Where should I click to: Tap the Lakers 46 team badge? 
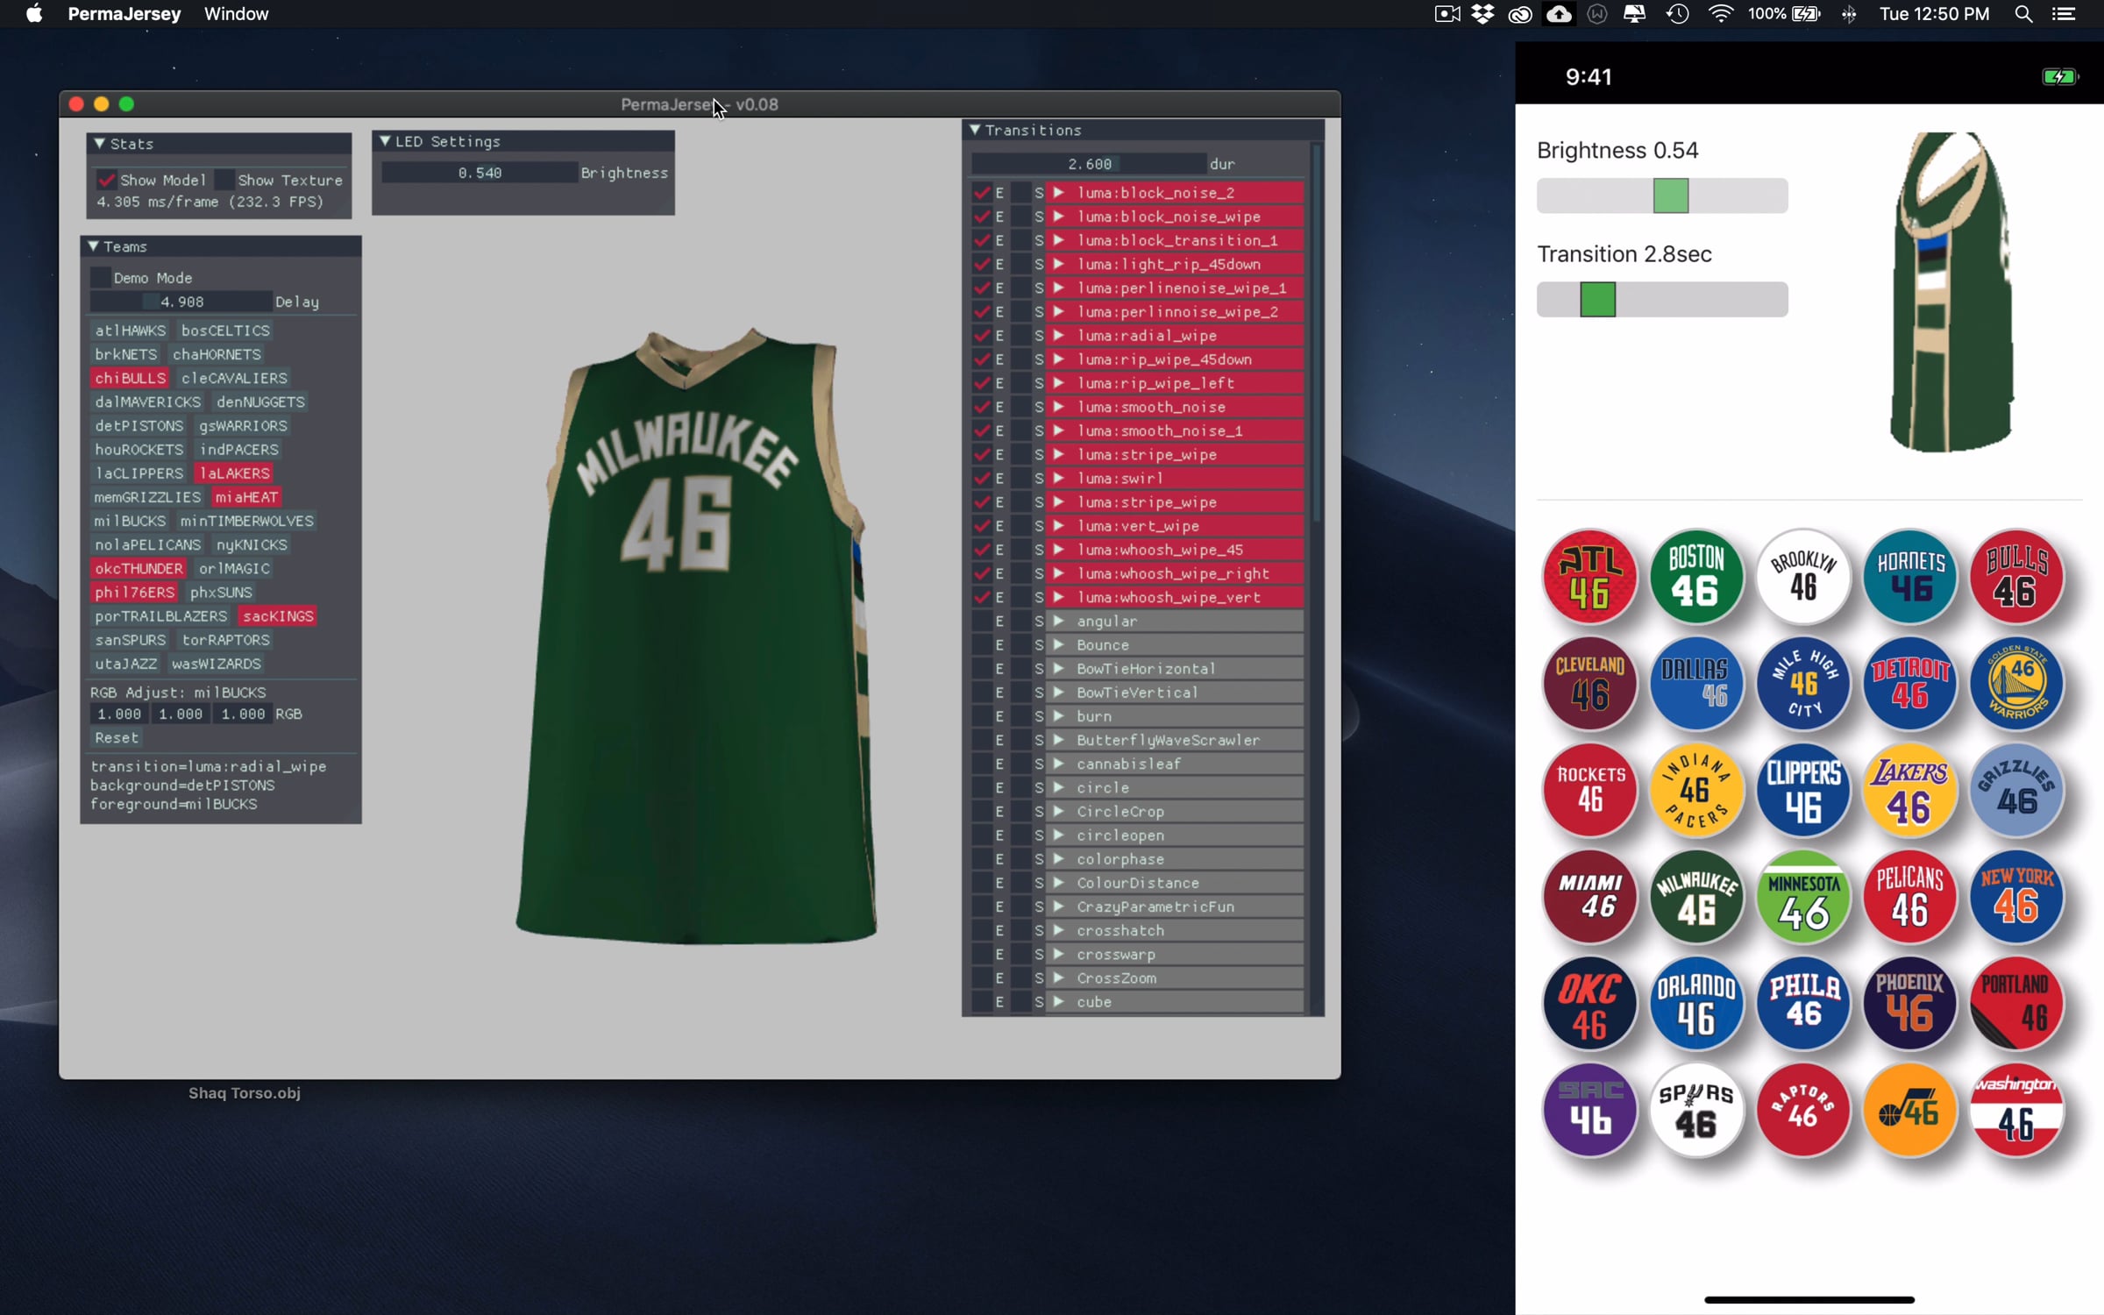coord(1910,790)
